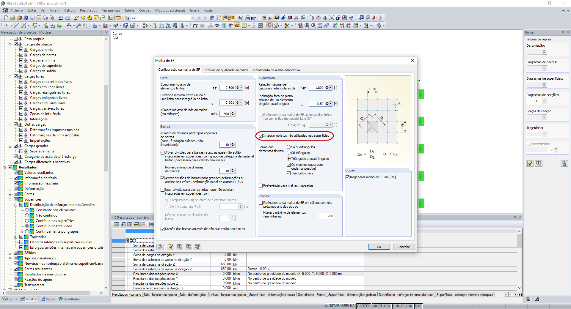The height and width of the screenshot is (309, 571).
Task: Undo the last action
Action: point(61,18)
